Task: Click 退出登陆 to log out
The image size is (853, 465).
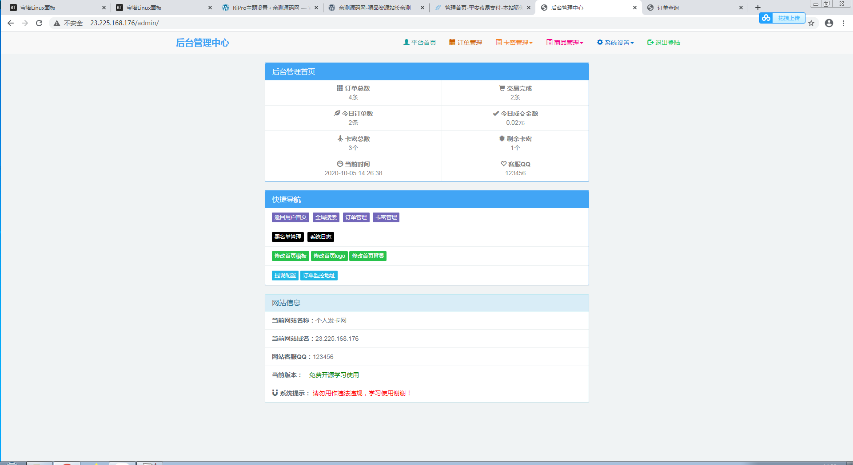Action: (664, 43)
